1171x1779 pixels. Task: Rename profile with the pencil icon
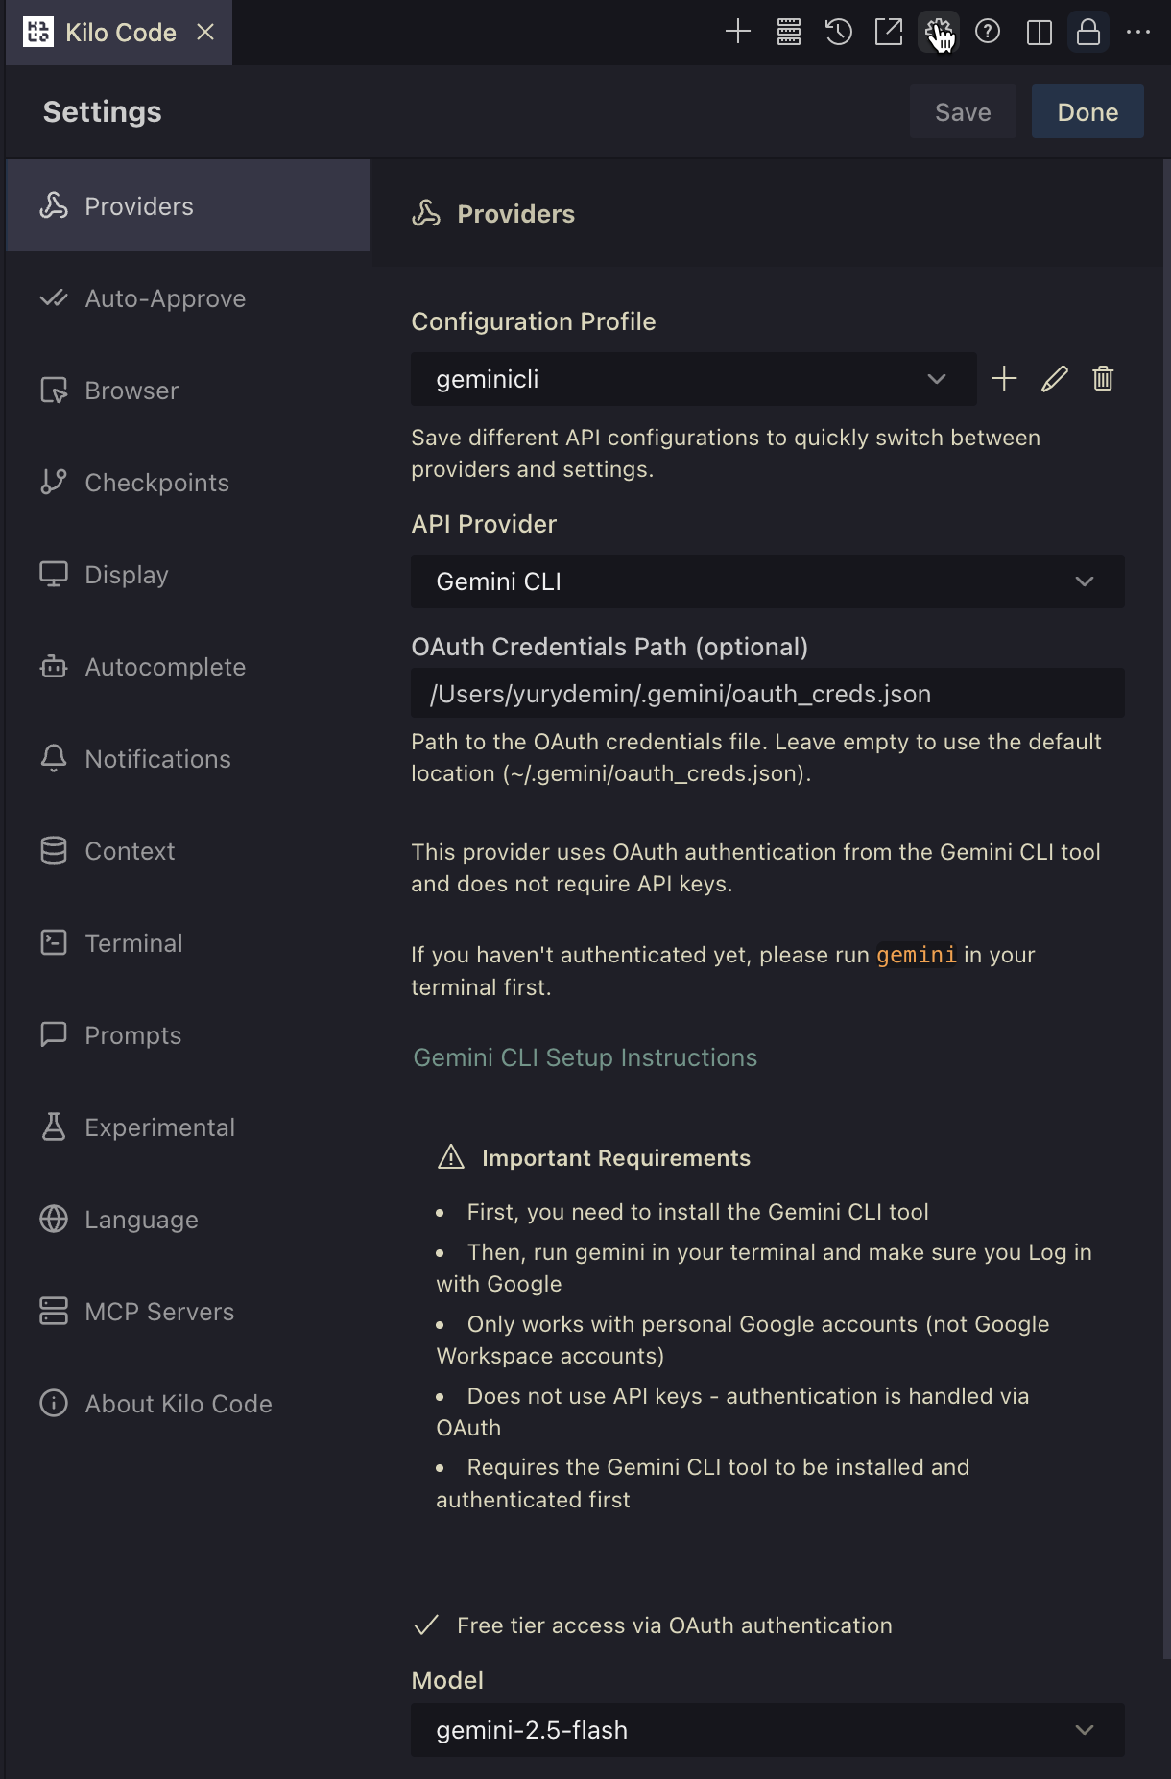[x=1054, y=378]
